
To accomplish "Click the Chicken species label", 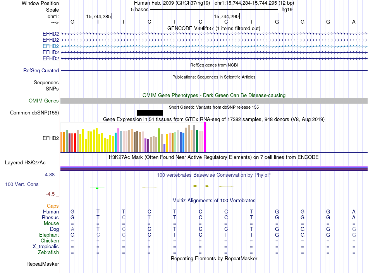I will [50, 241].
